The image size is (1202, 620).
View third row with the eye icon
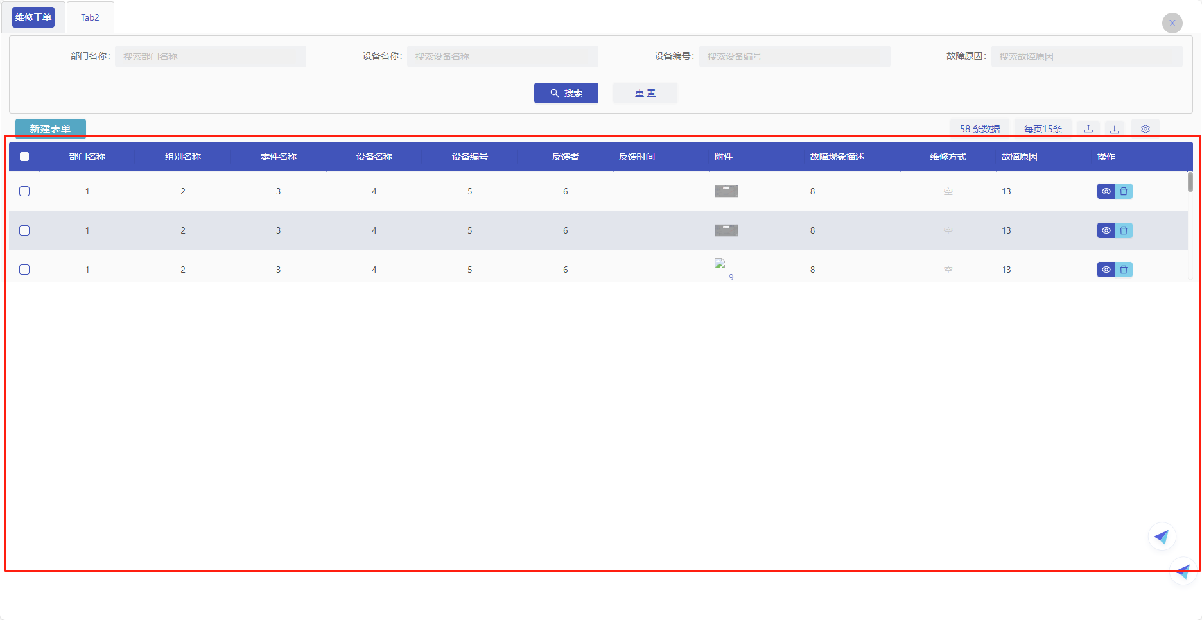point(1106,270)
